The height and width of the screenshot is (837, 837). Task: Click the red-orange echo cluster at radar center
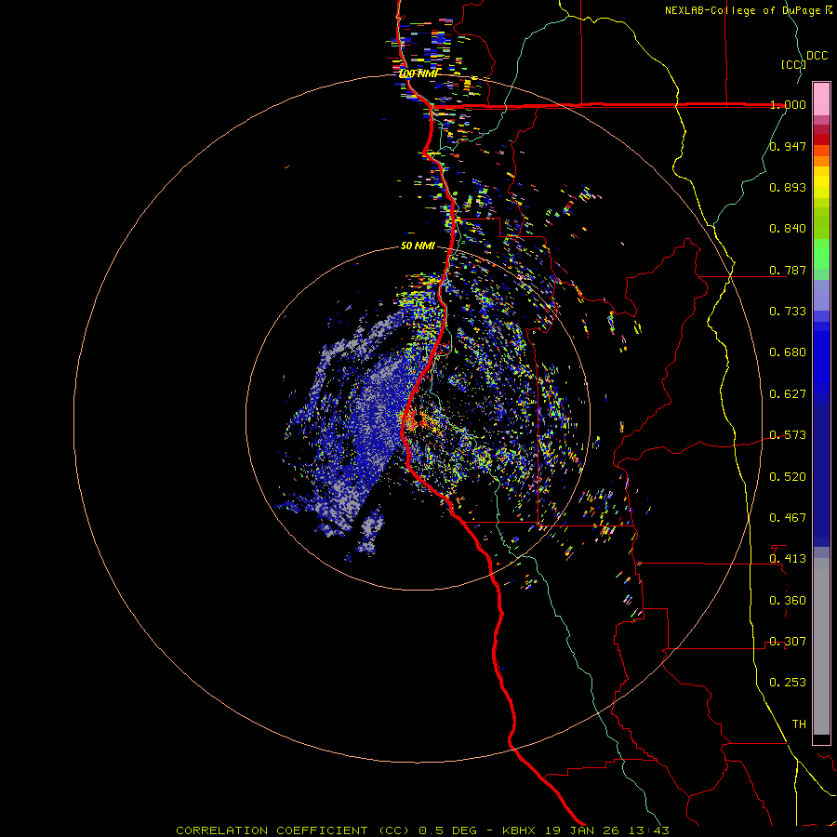coord(418,421)
